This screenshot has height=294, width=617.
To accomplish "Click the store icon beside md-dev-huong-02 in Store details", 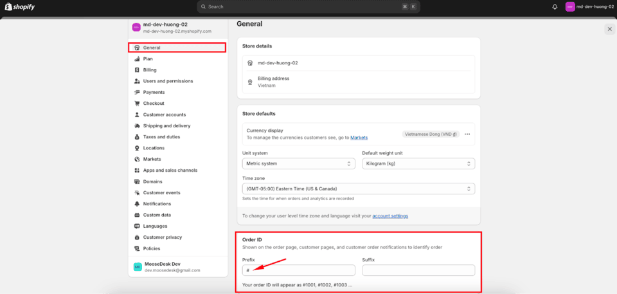I will tap(250, 63).
